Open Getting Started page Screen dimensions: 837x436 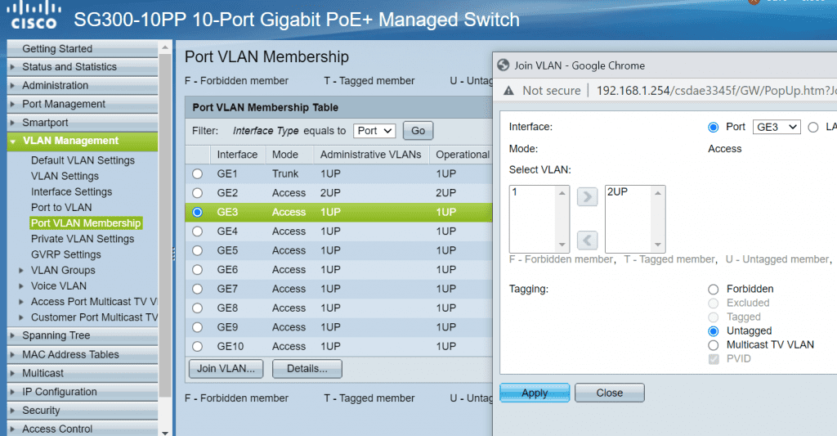click(83, 48)
